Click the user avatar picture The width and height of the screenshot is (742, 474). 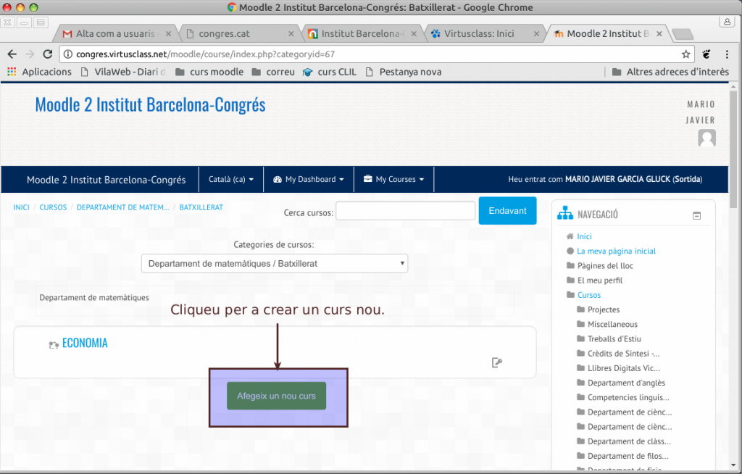[706, 138]
